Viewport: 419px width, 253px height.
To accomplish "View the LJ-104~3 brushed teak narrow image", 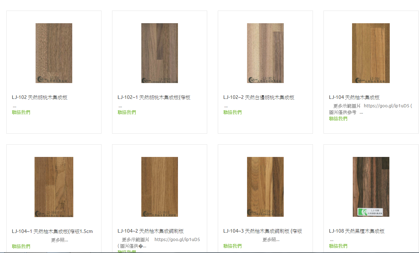I will click(x=265, y=187).
